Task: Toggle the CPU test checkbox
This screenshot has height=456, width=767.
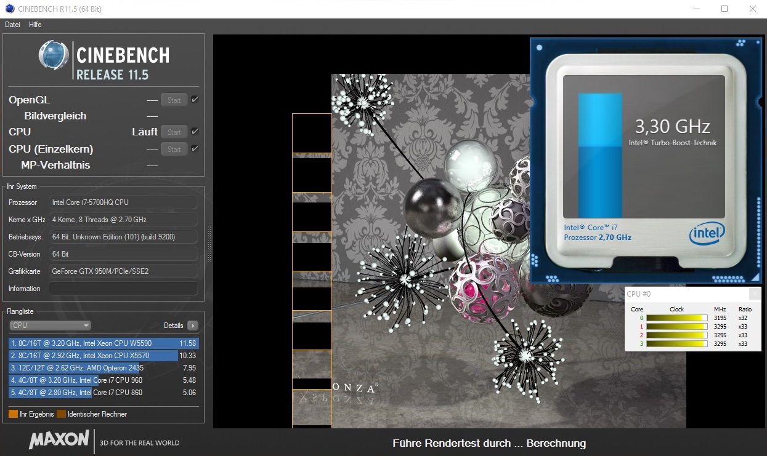Action: [195, 131]
